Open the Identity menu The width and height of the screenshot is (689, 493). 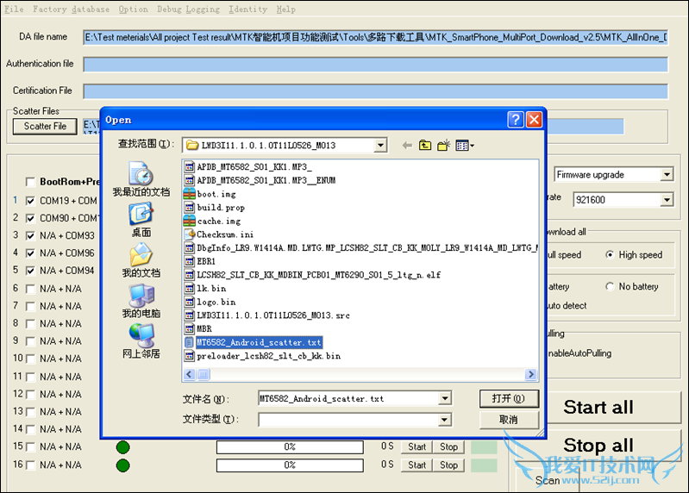(247, 9)
